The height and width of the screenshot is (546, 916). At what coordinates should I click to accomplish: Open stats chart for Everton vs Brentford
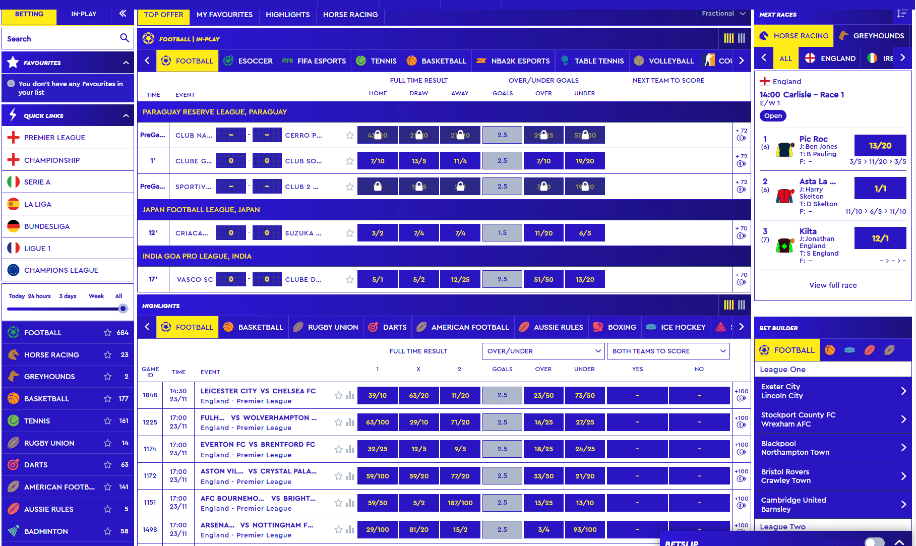click(350, 449)
